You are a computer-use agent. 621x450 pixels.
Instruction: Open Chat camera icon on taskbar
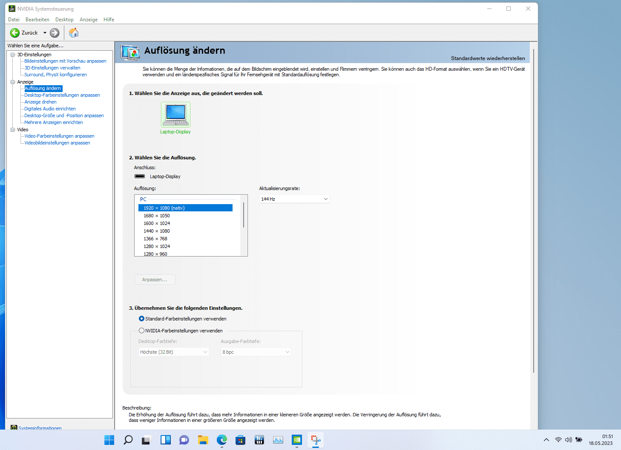click(184, 440)
